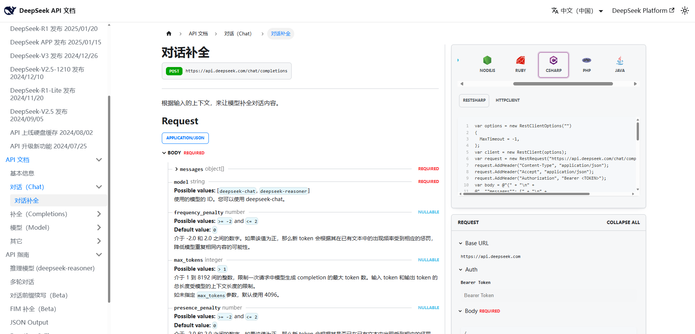Open the 对话补全 sidebar item

point(58,200)
